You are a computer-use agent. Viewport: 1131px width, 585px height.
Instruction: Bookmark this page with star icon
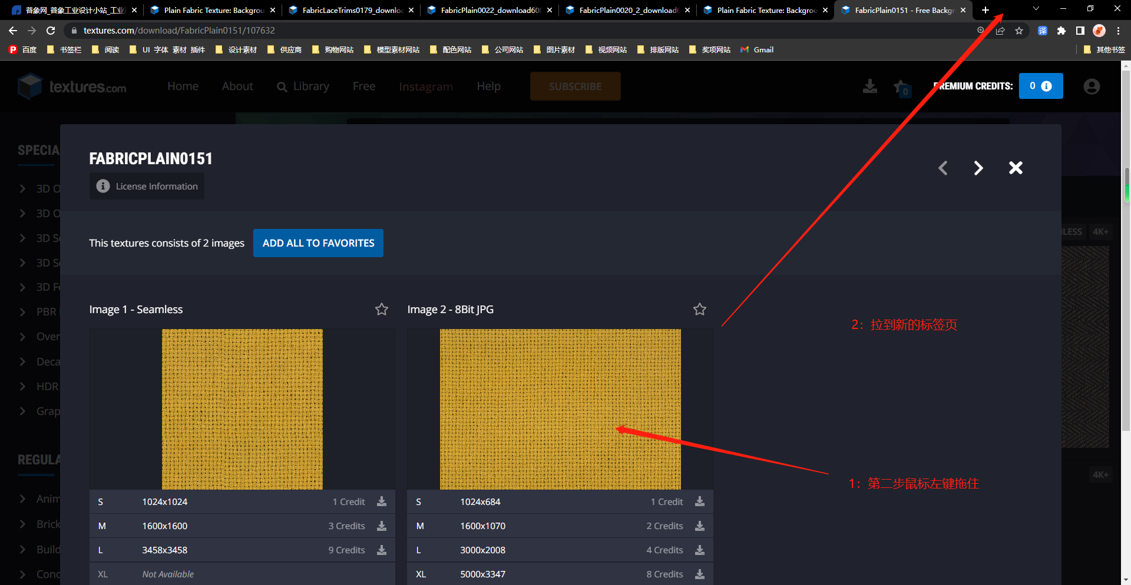(1019, 31)
